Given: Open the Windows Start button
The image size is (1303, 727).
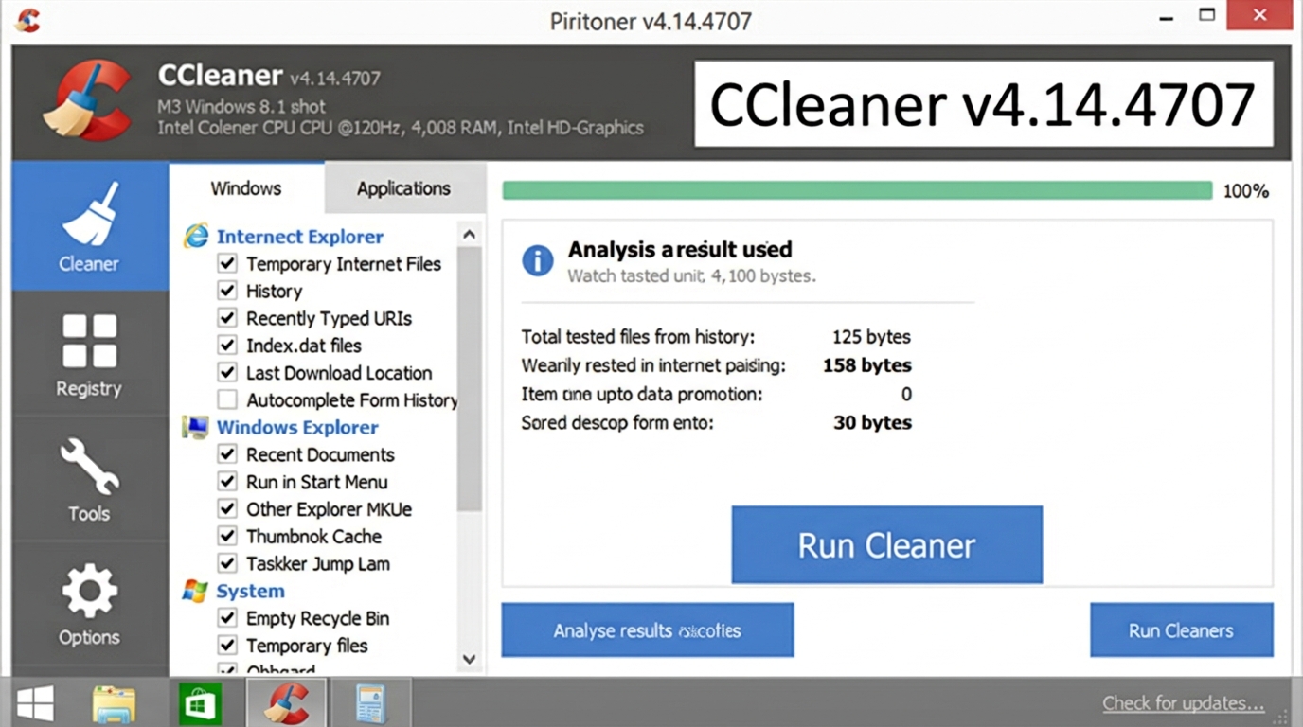Looking at the screenshot, I should click(35, 703).
